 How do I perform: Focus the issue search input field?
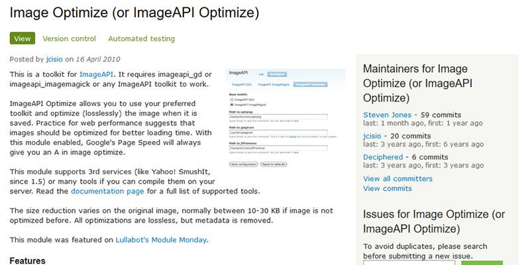pos(409,262)
